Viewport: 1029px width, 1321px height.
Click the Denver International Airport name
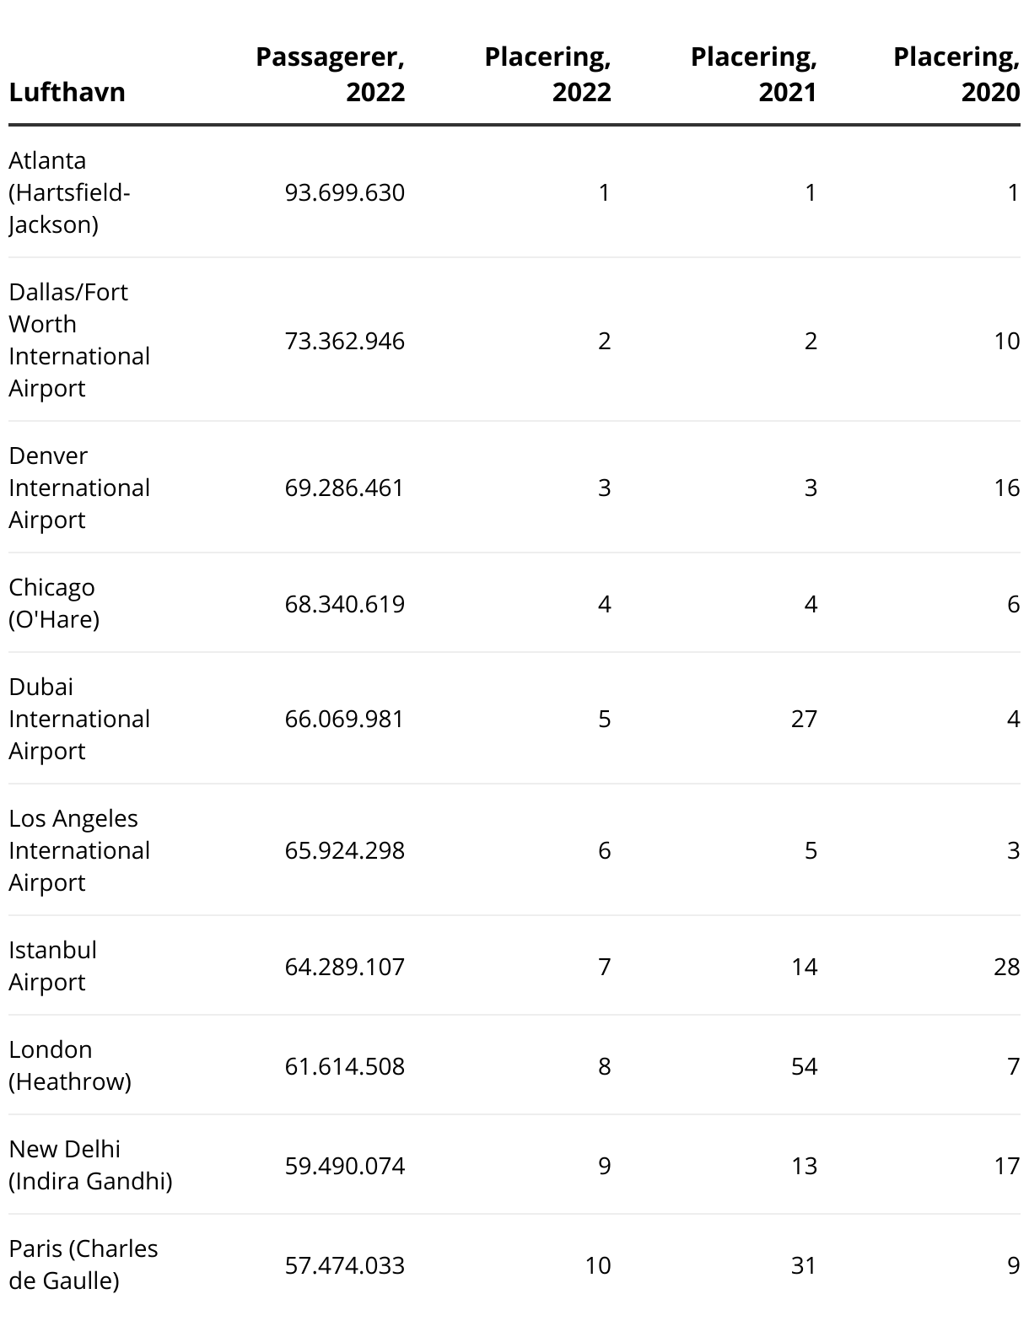point(79,488)
